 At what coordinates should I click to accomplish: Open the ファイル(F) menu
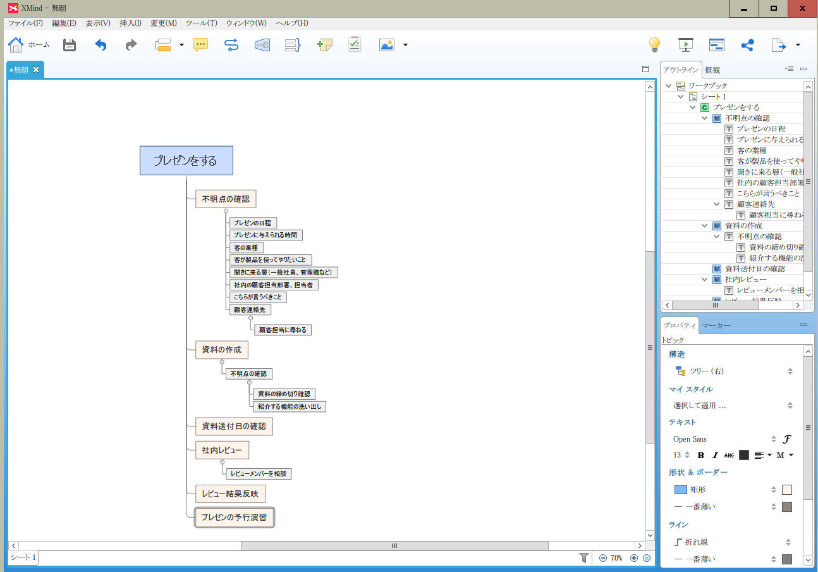click(x=25, y=23)
